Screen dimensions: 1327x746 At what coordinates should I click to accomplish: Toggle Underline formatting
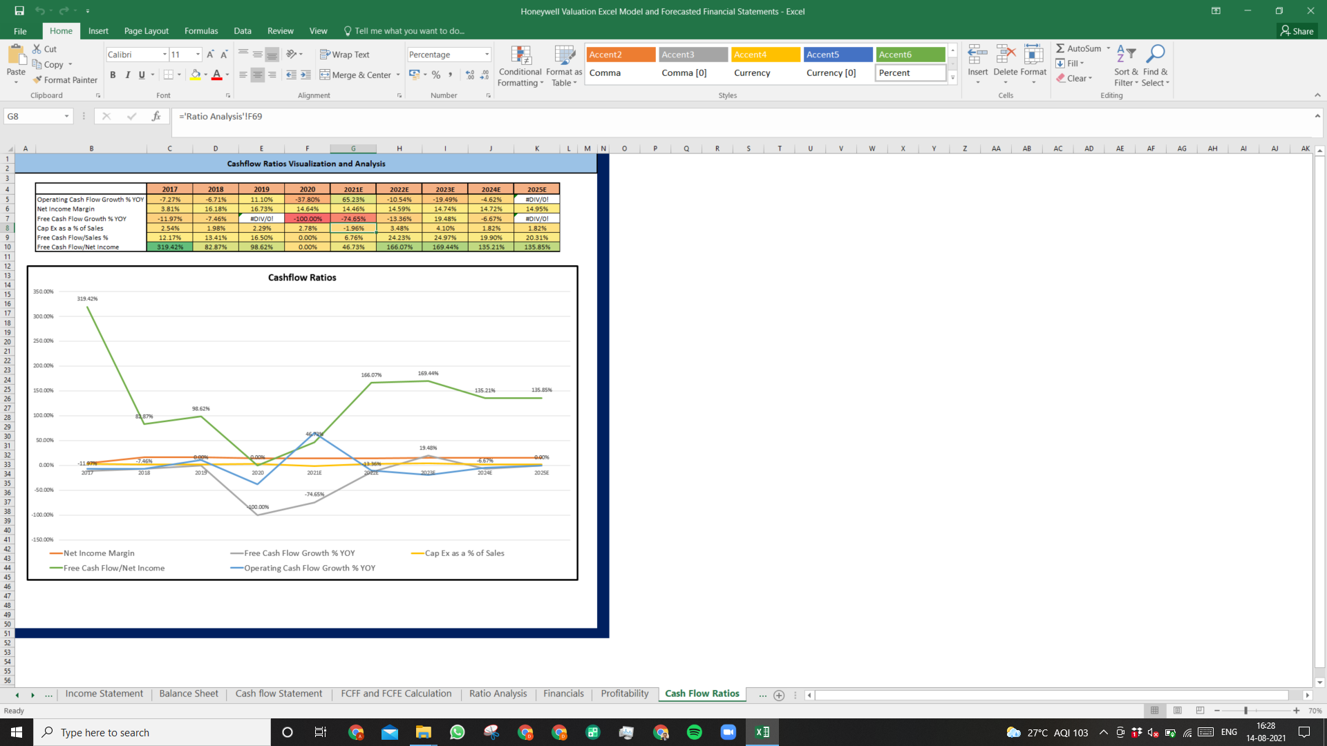142,75
